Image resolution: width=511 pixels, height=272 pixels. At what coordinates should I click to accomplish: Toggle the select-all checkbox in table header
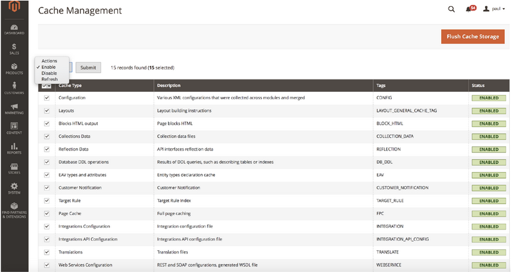pos(44,86)
